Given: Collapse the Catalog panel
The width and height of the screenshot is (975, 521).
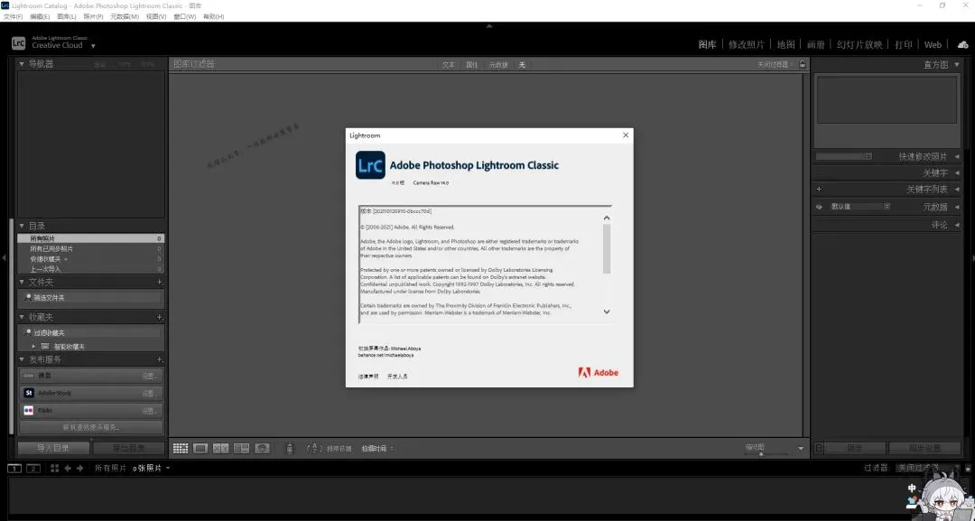Looking at the screenshot, I should click(22, 226).
